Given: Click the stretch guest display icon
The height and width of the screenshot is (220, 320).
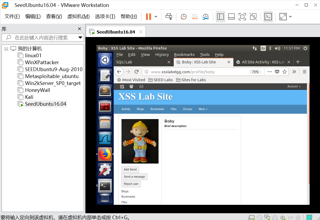Looking at the screenshot, I should pyautogui.click(x=283, y=17).
